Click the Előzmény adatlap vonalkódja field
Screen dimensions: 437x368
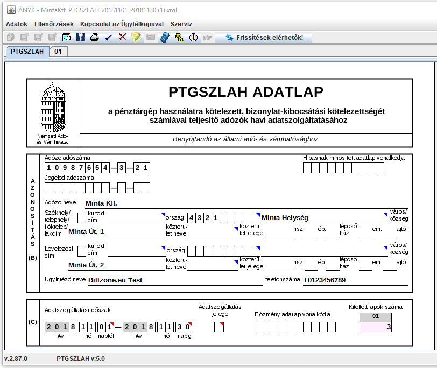click(295, 327)
